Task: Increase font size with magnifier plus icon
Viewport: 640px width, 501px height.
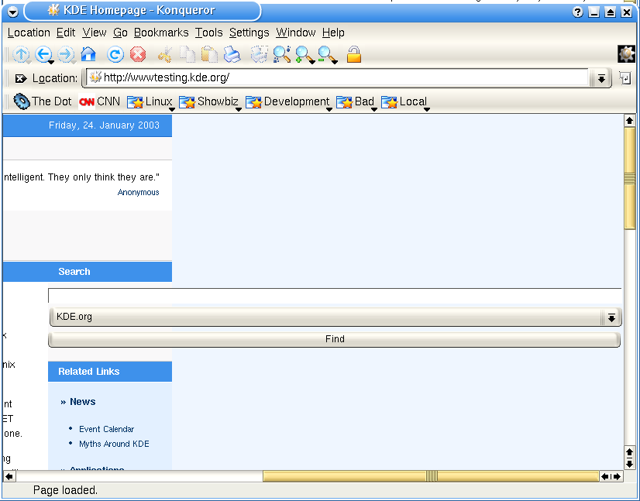Action: click(303, 55)
